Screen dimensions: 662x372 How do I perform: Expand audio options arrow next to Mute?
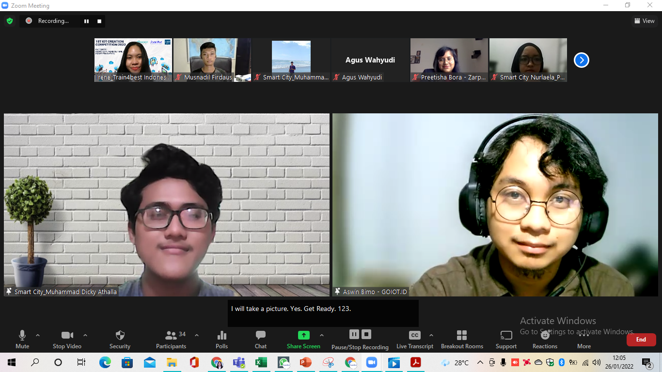pyautogui.click(x=38, y=335)
